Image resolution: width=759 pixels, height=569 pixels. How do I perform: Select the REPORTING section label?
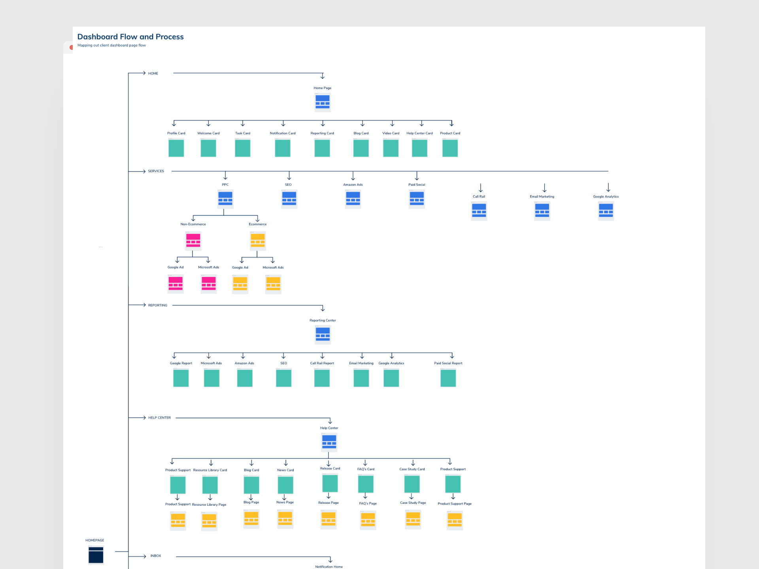click(x=157, y=305)
